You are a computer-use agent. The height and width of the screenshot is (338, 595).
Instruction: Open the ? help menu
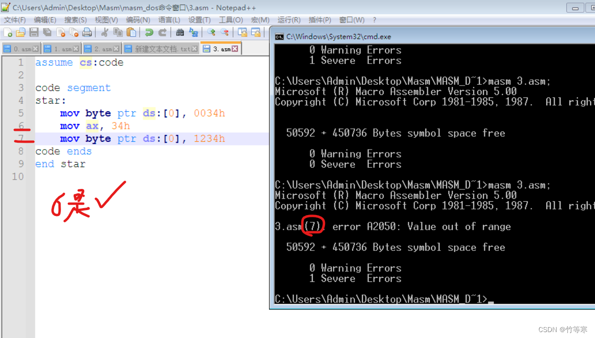click(x=374, y=20)
